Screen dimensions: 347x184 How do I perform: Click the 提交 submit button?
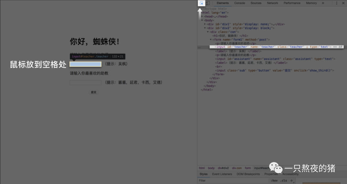(93, 92)
